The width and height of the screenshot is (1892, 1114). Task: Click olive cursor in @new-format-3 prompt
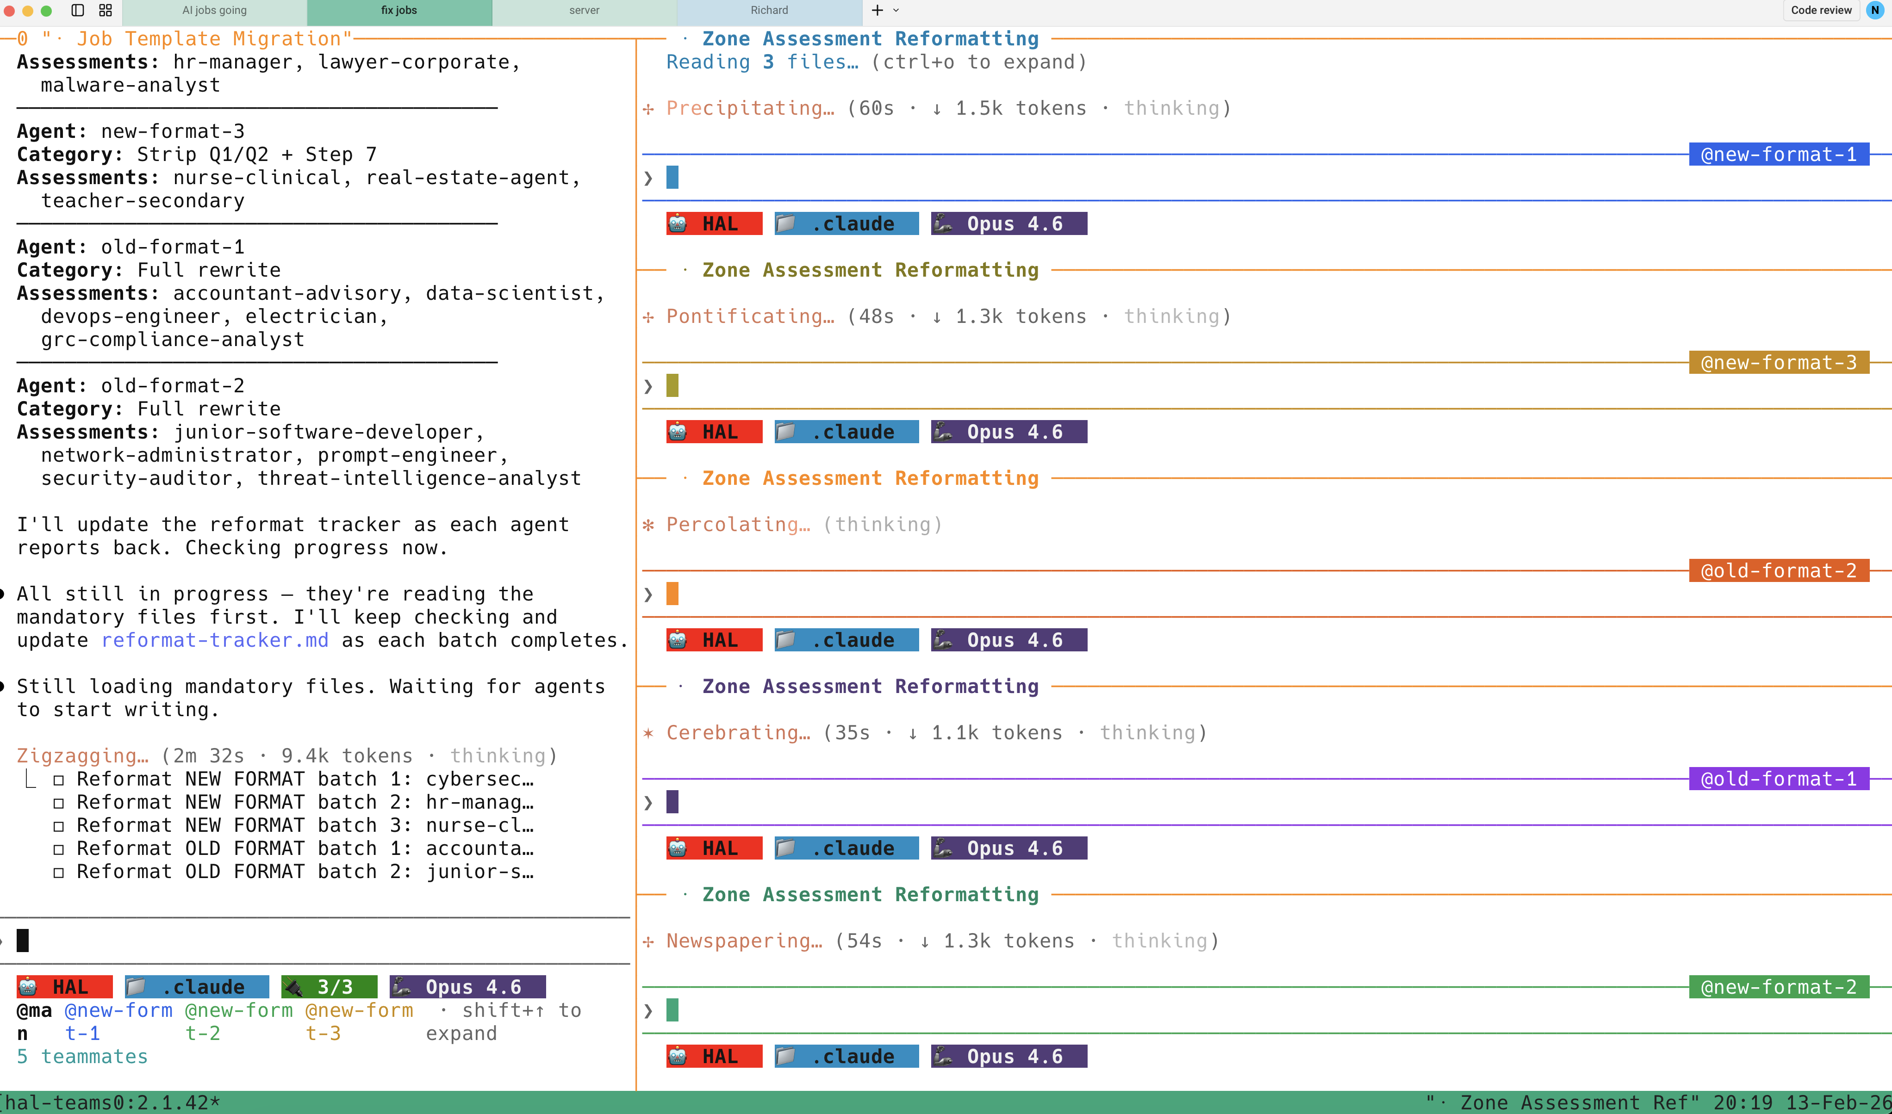pyautogui.click(x=673, y=386)
